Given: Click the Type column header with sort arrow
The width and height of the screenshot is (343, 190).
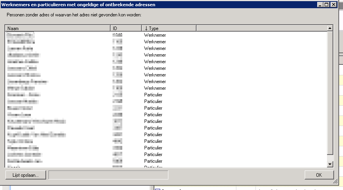Looking at the screenshot, I should pyautogui.click(x=169, y=28).
